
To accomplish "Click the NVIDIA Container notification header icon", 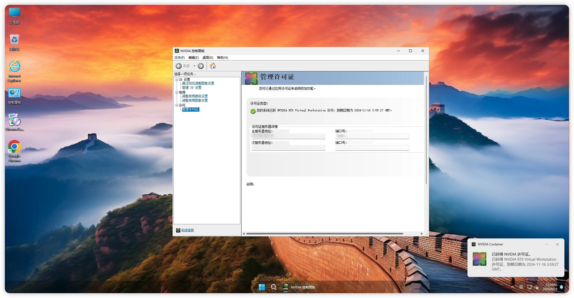I will pyautogui.click(x=474, y=244).
